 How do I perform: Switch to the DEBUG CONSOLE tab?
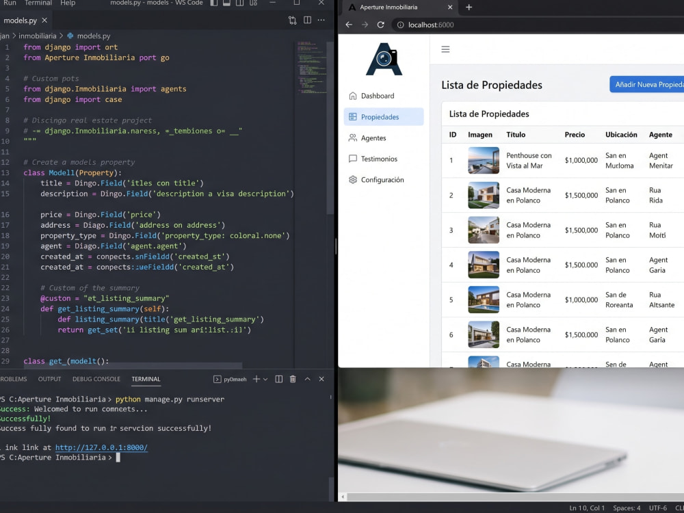96,379
